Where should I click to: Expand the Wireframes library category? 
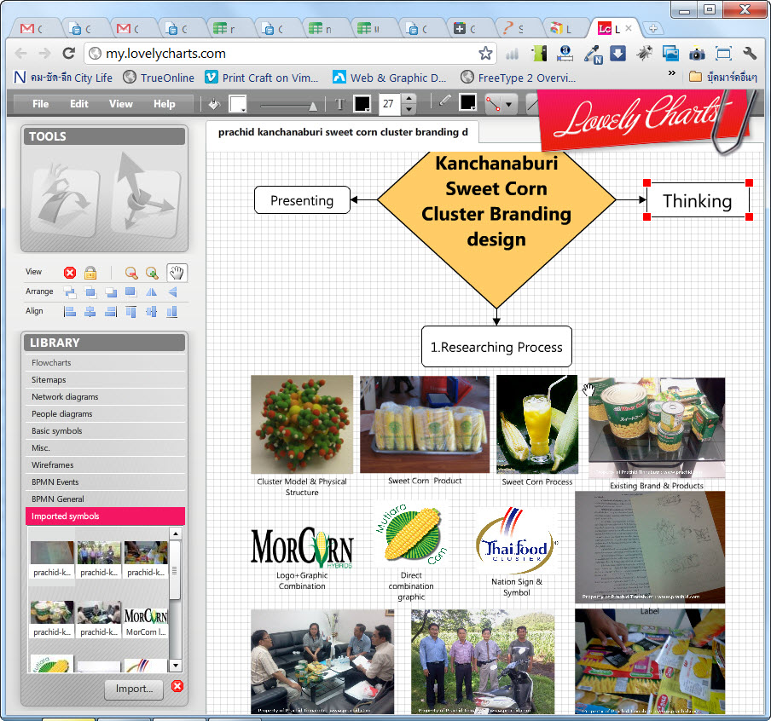(105, 465)
